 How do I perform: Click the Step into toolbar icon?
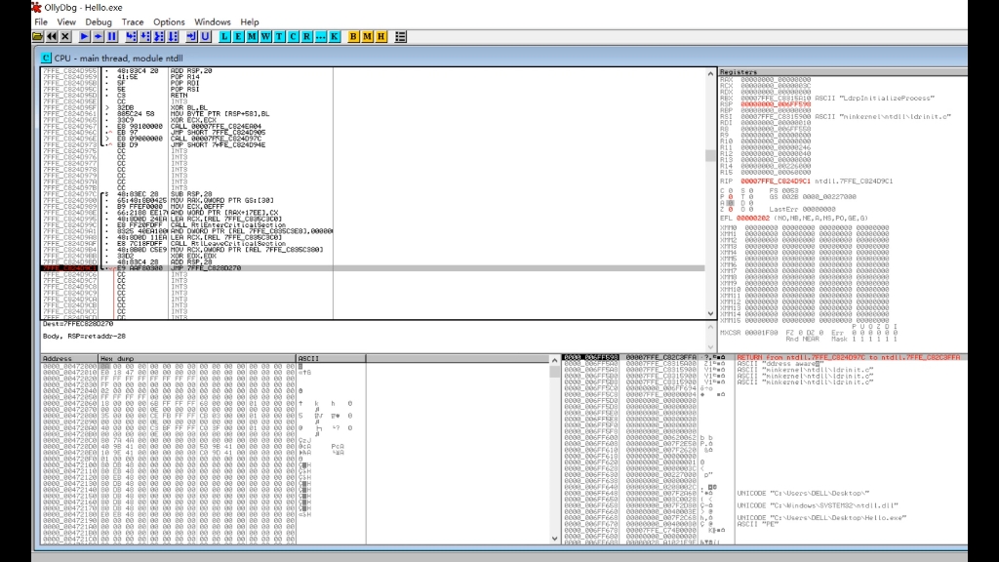coord(132,37)
